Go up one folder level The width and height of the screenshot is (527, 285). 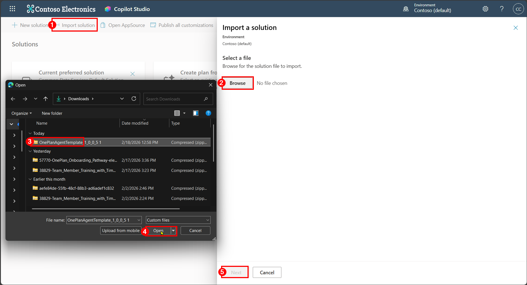tap(46, 99)
